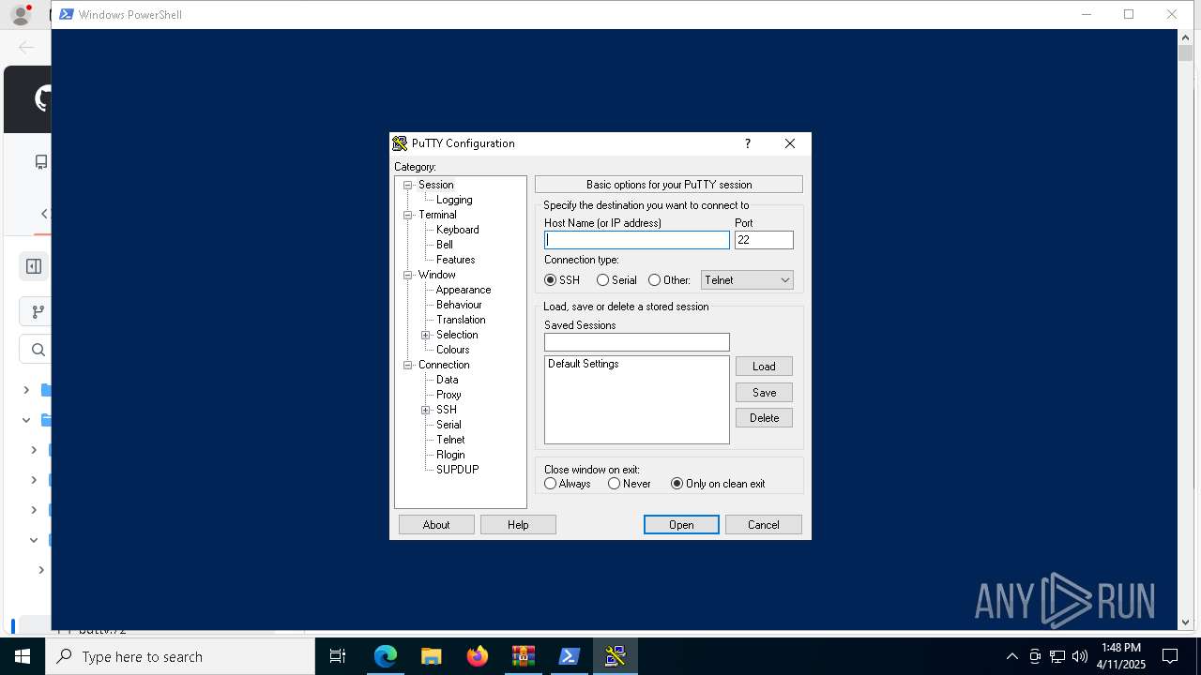Image resolution: width=1201 pixels, height=675 pixels.
Task: Collapse the Session tree node
Action: click(x=408, y=185)
